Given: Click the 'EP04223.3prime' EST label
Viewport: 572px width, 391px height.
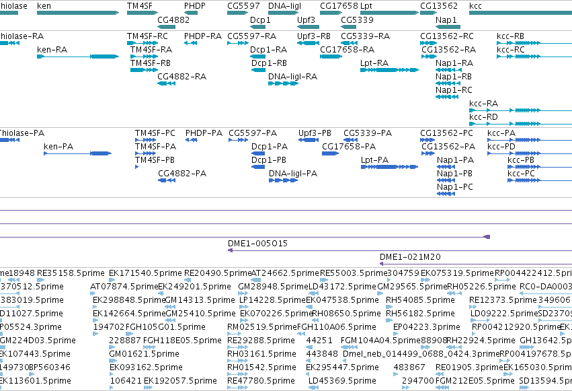Looking at the screenshot, I should [426, 327].
